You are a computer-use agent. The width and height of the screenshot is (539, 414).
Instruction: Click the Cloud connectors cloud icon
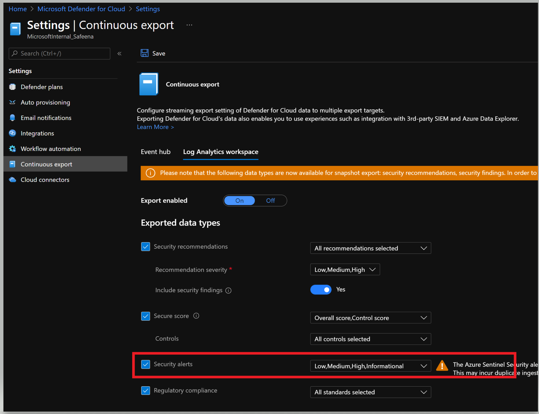click(x=12, y=180)
